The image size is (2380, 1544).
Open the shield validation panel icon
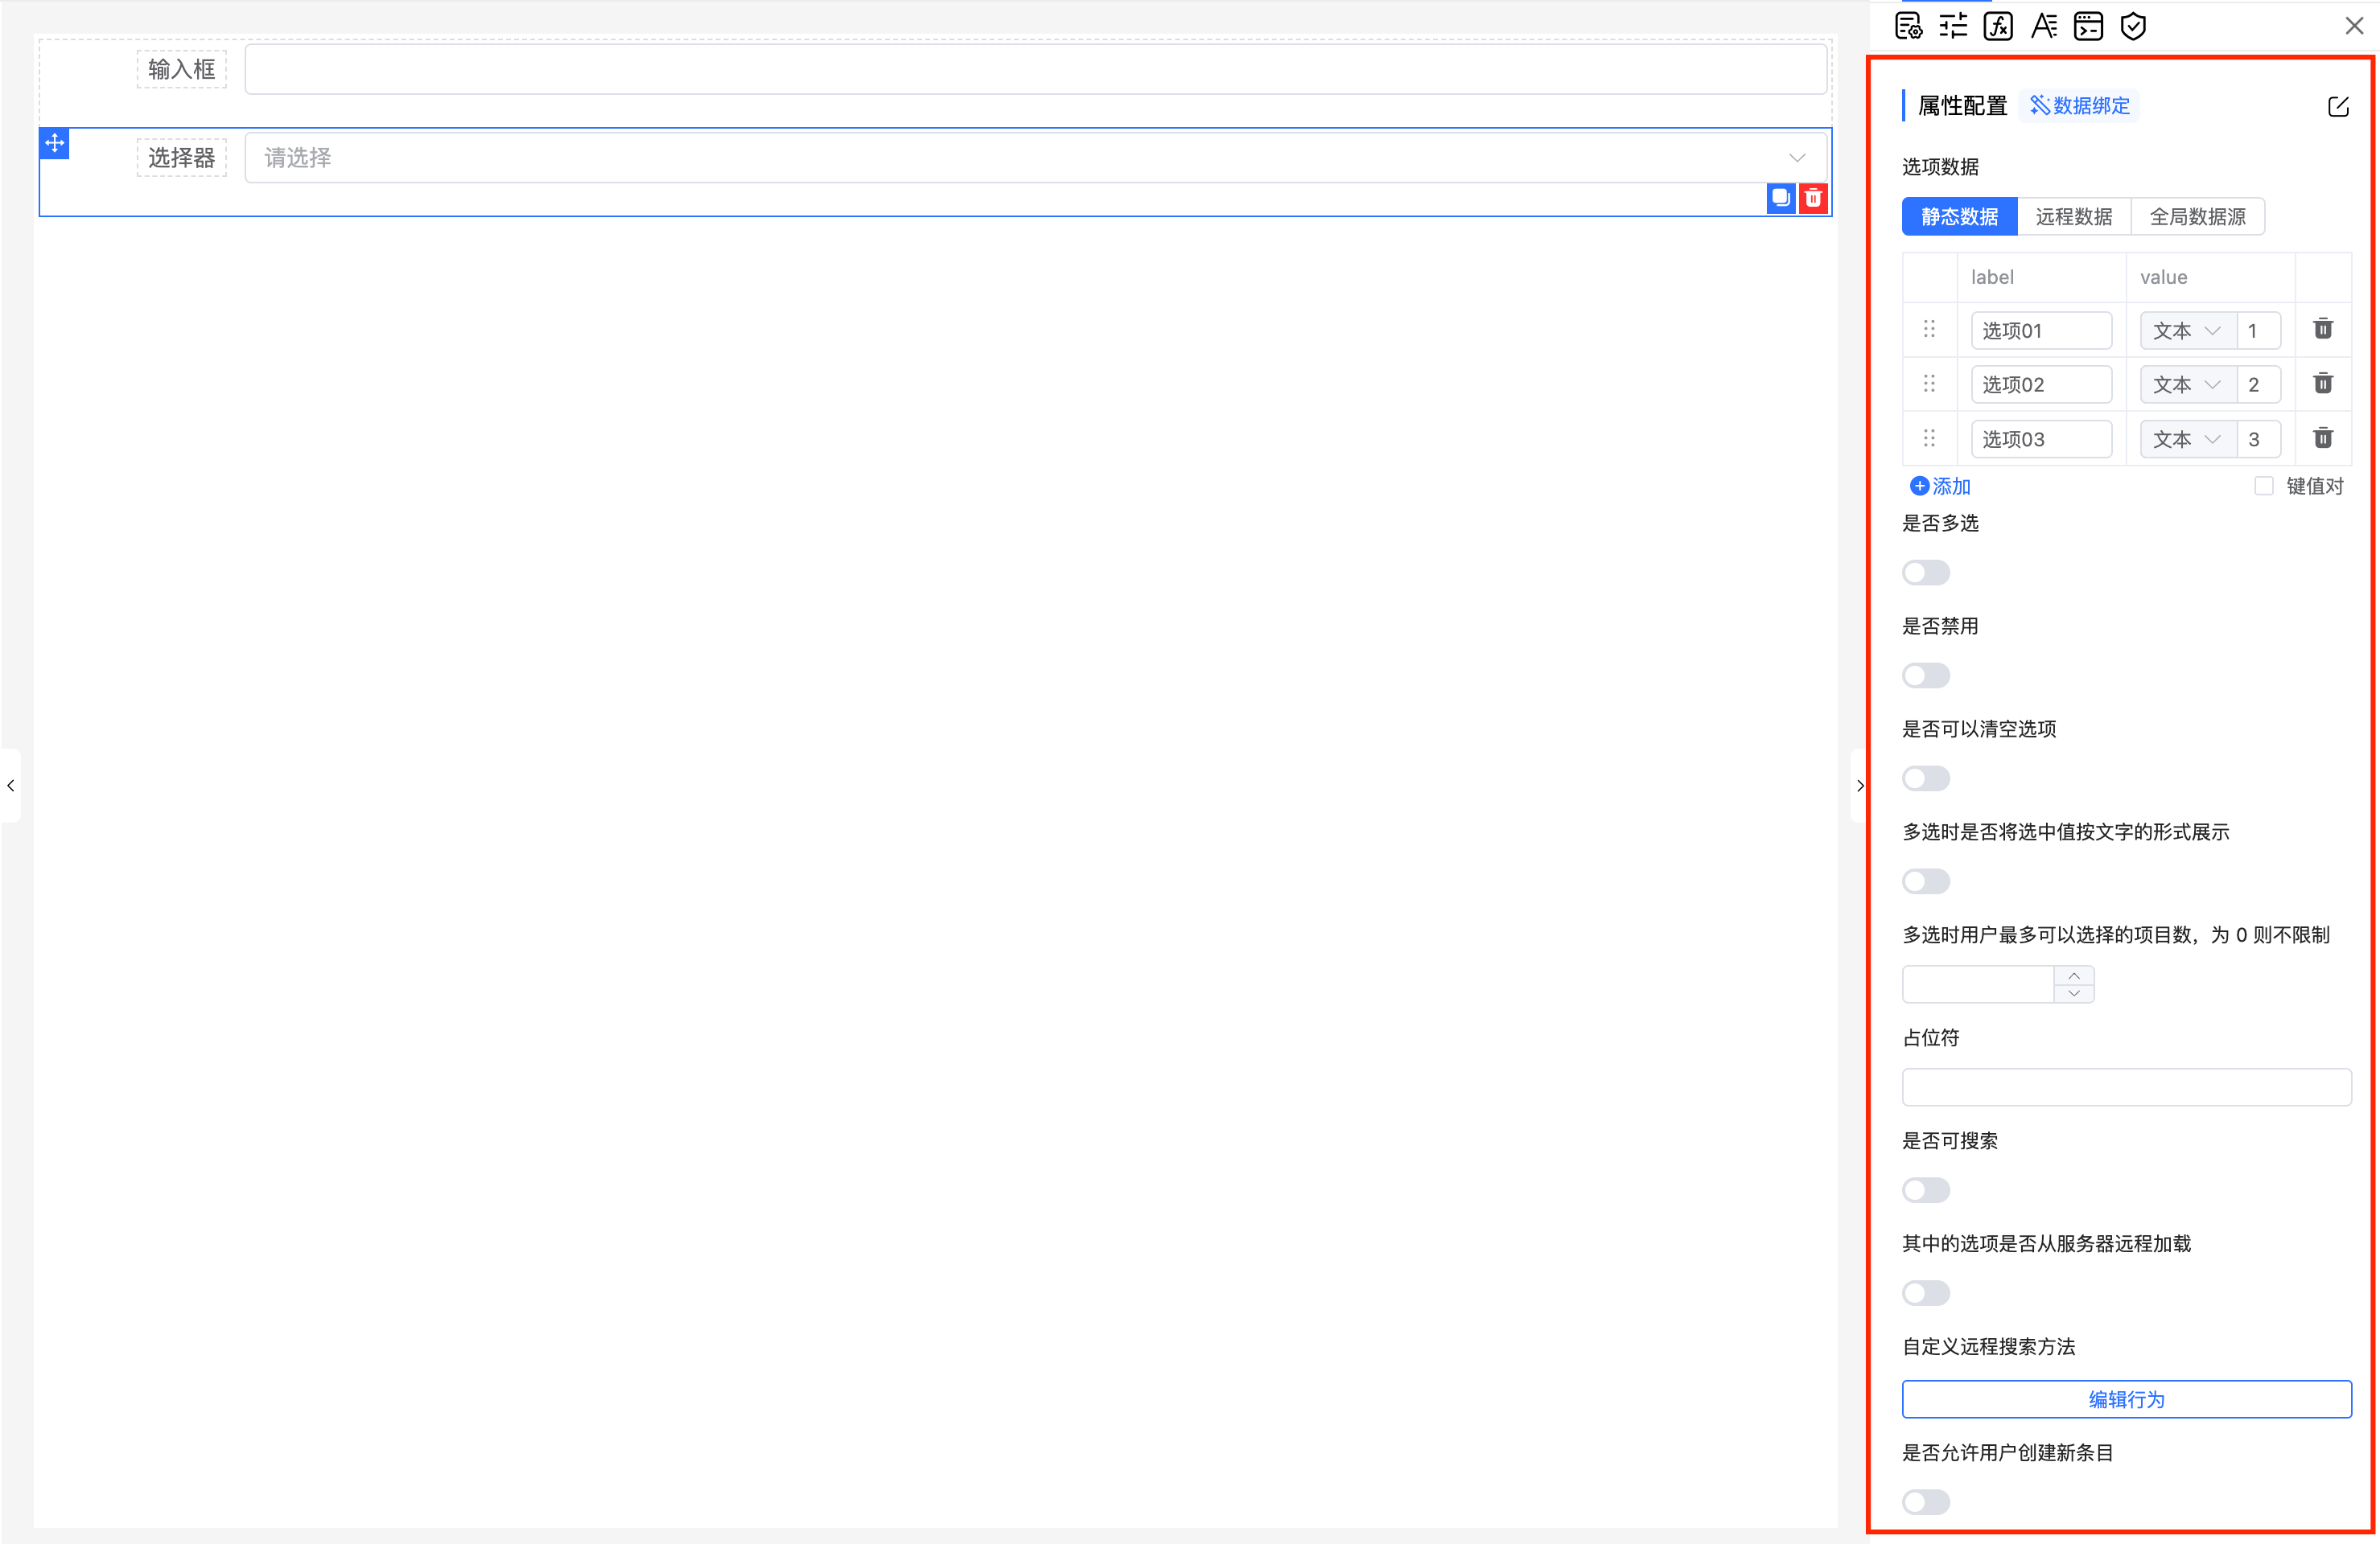[x=2133, y=26]
